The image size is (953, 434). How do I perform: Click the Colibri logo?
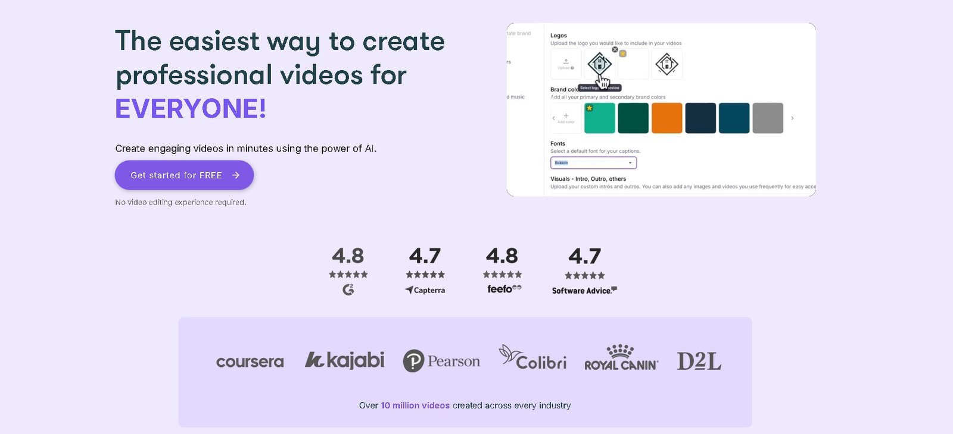pos(532,357)
